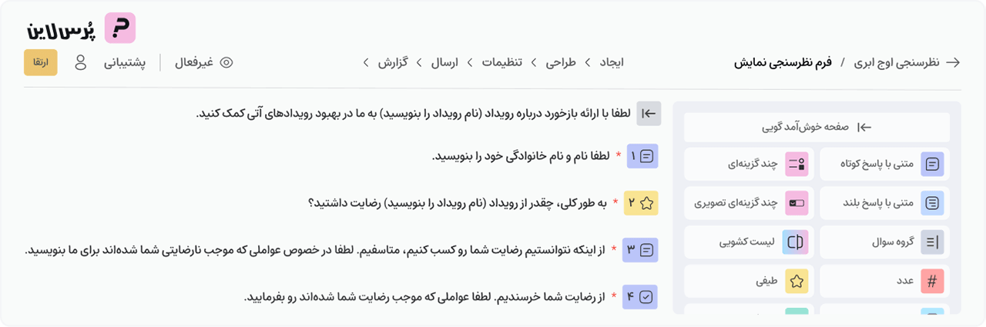Viewport: 986px width, 327px height.
Task: Open the user profile icon
Action: [x=80, y=62]
